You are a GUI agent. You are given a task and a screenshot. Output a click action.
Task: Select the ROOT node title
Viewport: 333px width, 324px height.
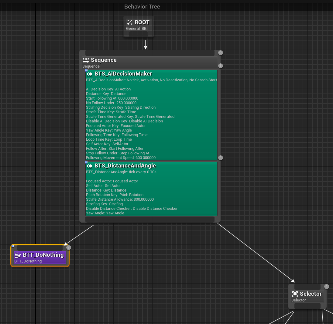142,22
